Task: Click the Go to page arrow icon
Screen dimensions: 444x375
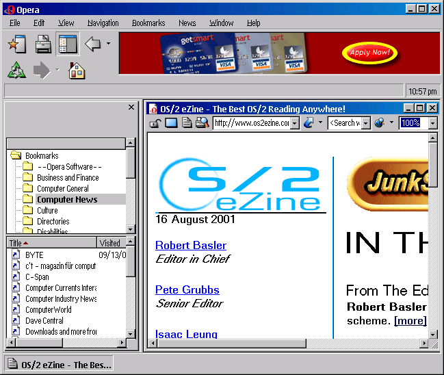Action: click(x=309, y=123)
